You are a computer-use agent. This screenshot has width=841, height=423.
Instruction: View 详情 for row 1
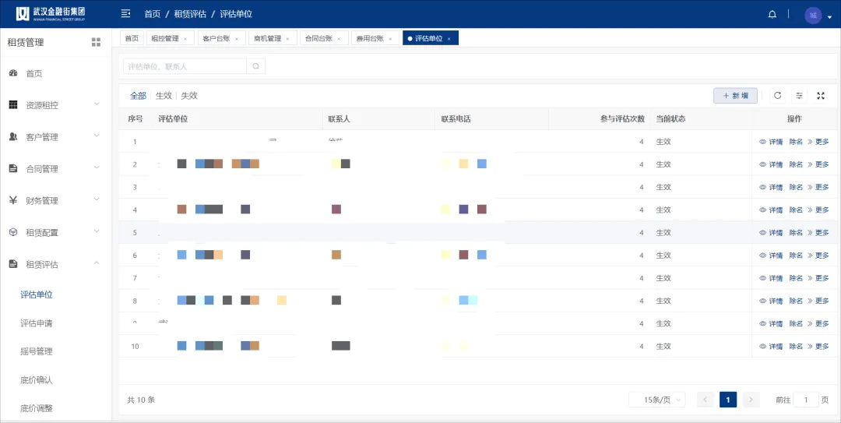(x=771, y=142)
